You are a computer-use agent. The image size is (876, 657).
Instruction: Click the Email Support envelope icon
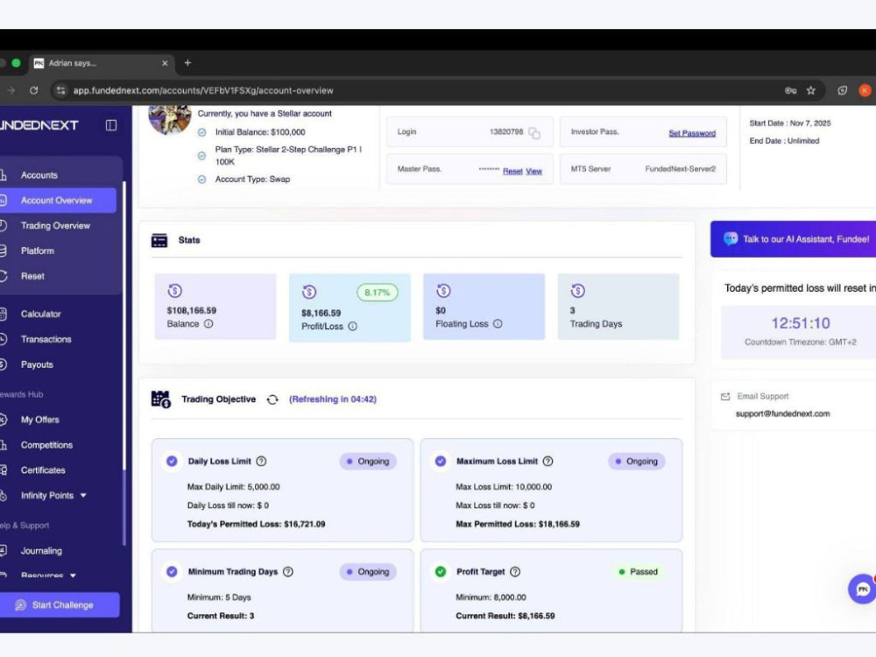(x=725, y=397)
